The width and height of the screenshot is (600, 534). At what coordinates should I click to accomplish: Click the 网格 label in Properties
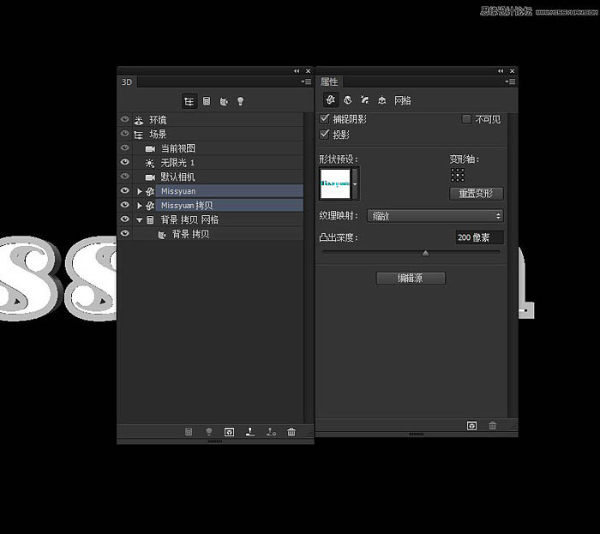(x=403, y=100)
